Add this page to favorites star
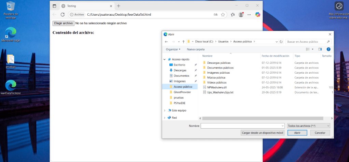 pos(223,15)
